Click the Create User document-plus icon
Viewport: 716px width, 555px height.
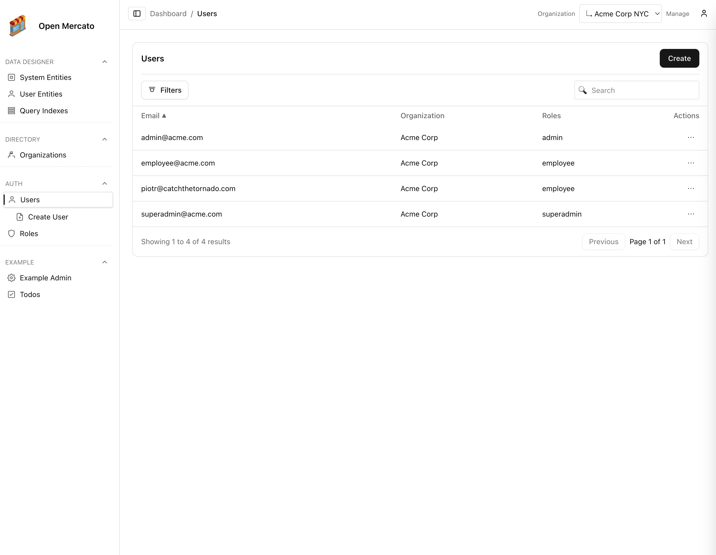pos(20,217)
